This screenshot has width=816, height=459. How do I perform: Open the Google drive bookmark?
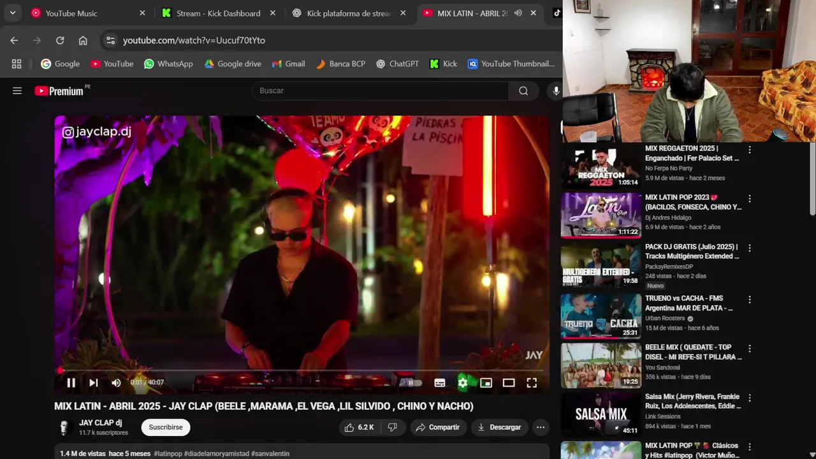[x=233, y=64]
